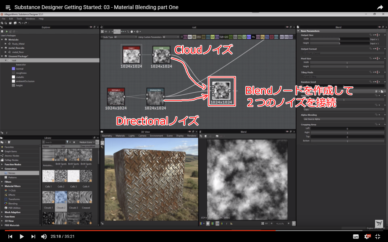Seek on the red video progress bar

(x=140, y=231)
